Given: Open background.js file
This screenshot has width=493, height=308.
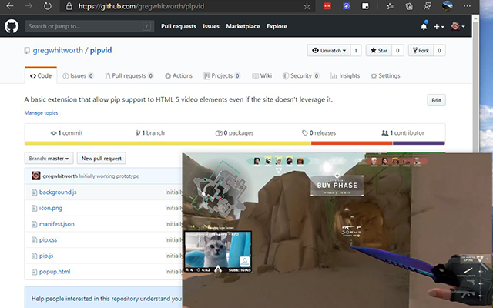Looking at the screenshot, I should point(58,192).
